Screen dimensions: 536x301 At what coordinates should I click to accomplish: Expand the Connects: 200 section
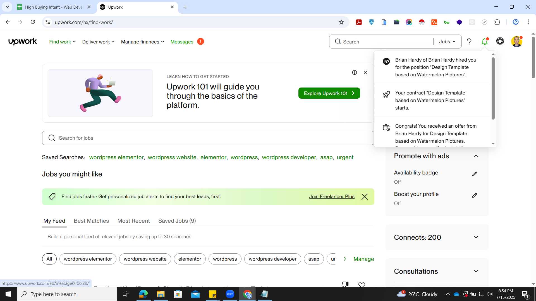(x=476, y=237)
